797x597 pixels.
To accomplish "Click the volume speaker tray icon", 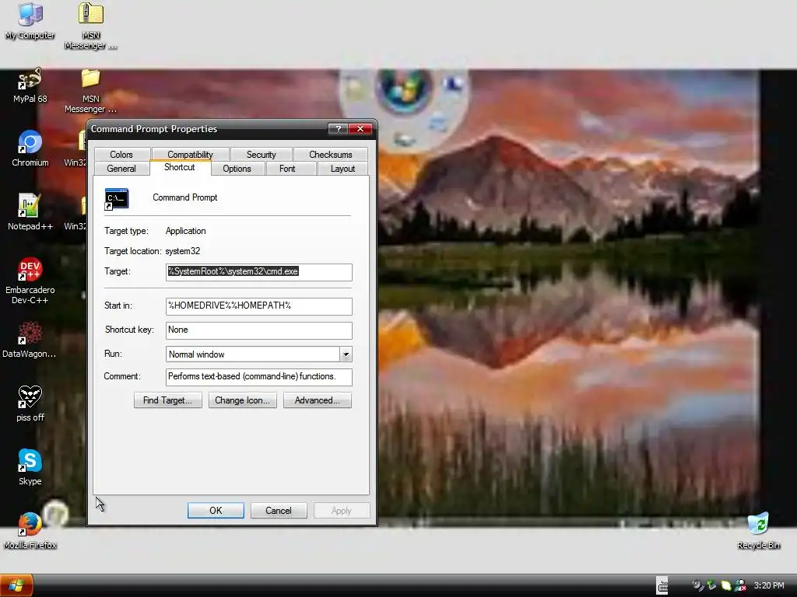I will coord(698,585).
